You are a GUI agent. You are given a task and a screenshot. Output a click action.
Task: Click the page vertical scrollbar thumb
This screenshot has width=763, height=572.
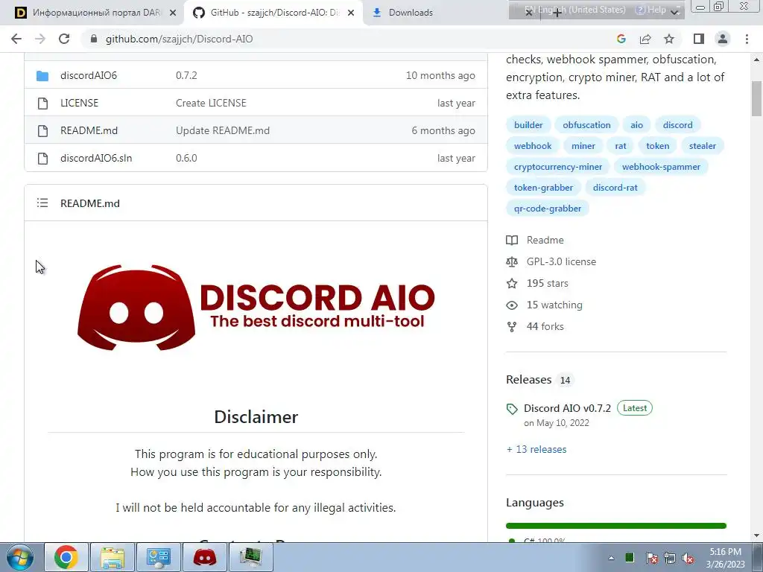pos(756,99)
